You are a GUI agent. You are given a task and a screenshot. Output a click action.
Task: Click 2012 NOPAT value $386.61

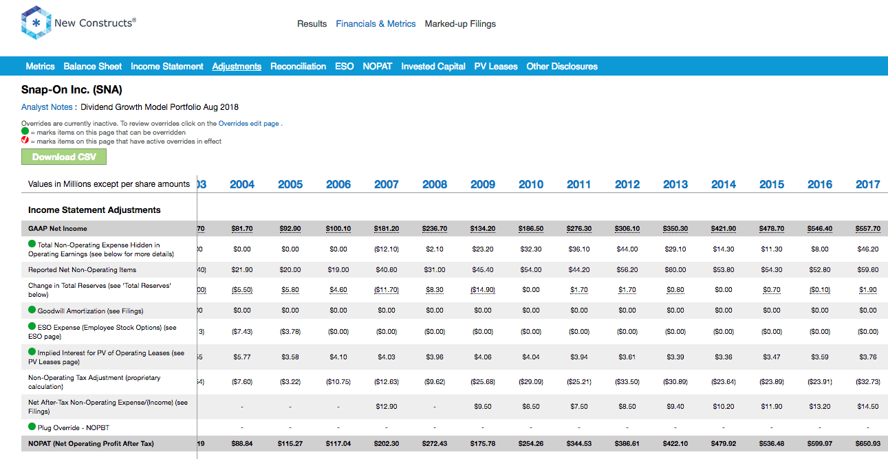pyautogui.click(x=627, y=444)
